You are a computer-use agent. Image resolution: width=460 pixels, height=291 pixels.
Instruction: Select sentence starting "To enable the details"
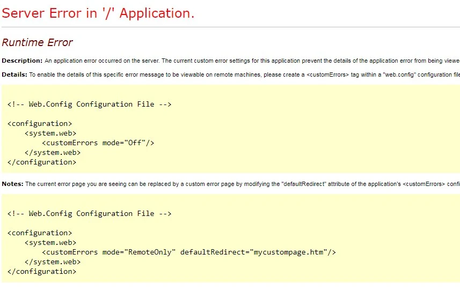coord(244,74)
